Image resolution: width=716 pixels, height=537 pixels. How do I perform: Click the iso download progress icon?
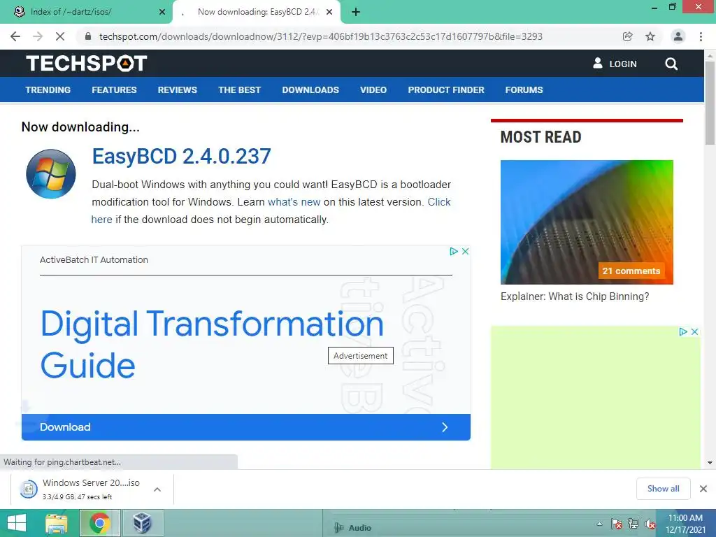(28, 489)
